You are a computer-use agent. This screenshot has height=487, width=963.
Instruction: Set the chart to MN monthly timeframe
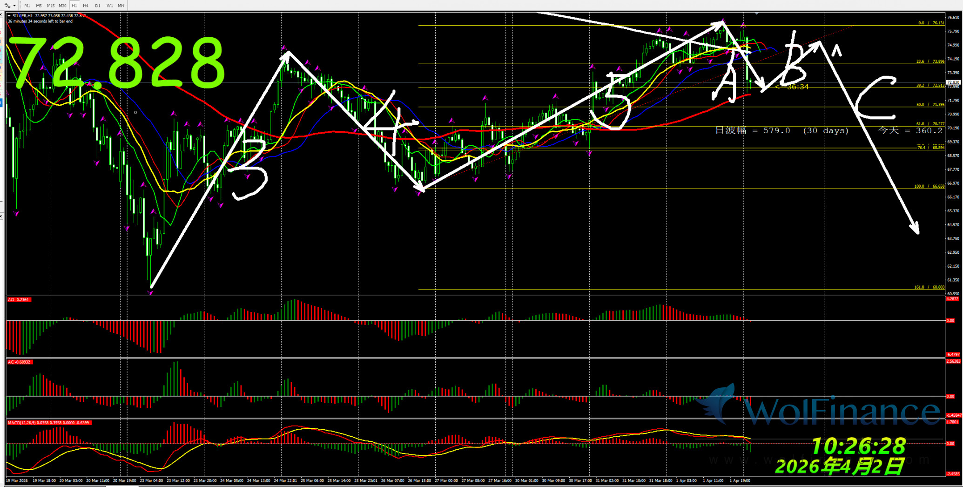point(121,6)
